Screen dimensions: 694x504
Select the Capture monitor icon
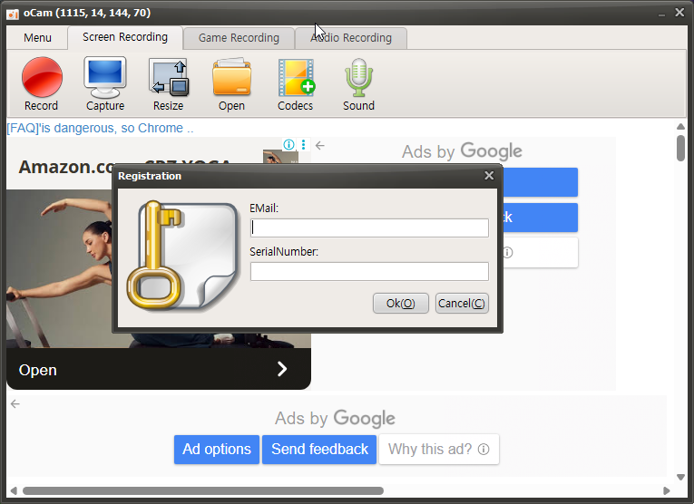105,77
